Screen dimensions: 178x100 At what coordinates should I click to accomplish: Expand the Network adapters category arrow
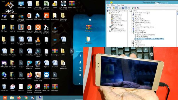(x=132, y=31)
